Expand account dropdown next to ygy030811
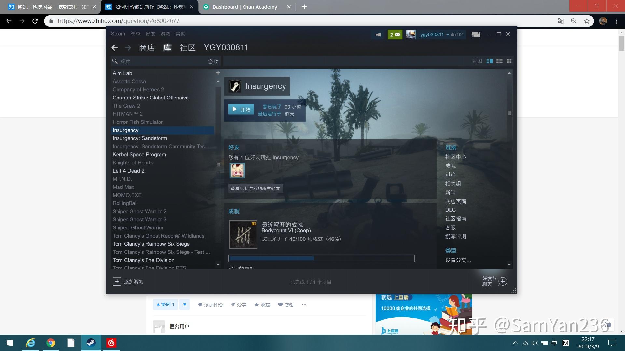This screenshot has width=625, height=351. point(448,35)
